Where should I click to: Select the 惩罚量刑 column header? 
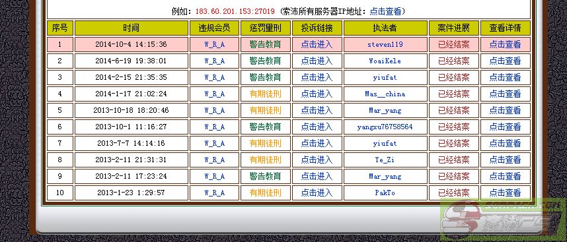point(266,28)
